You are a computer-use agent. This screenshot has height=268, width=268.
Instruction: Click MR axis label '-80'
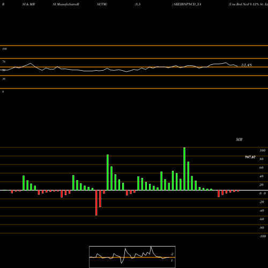click(x=262, y=228)
